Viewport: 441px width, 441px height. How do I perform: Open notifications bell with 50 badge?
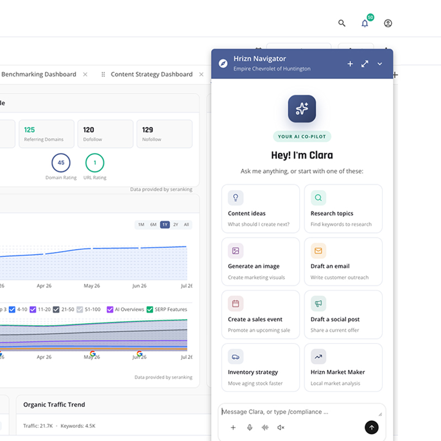(x=365, y=23)
